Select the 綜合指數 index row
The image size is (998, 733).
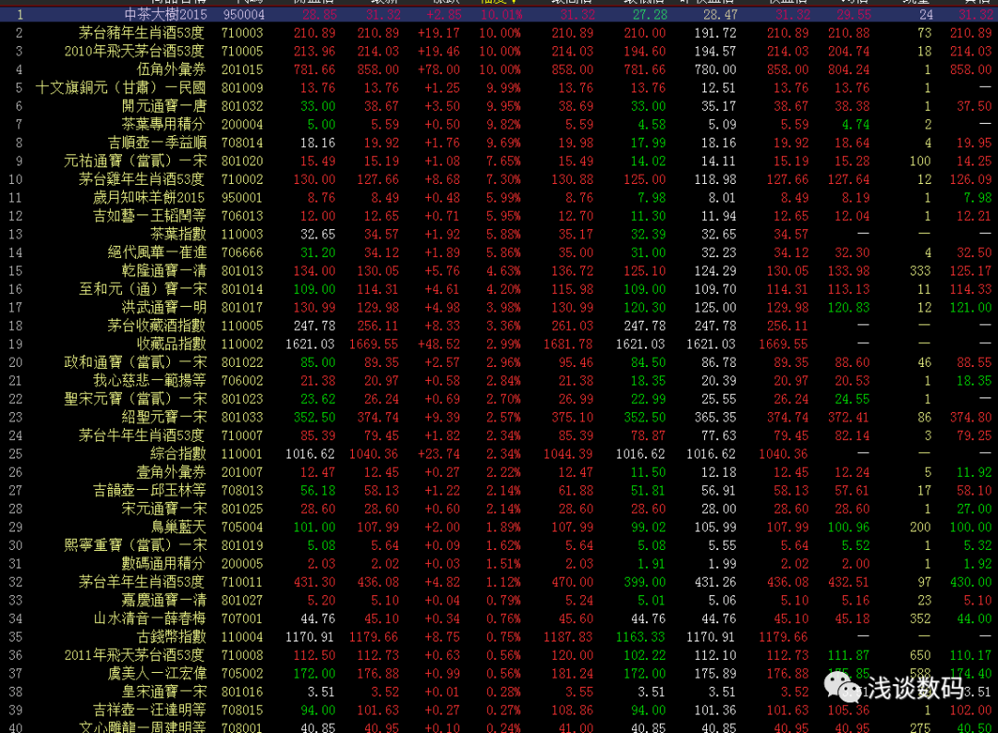(179, 454)
